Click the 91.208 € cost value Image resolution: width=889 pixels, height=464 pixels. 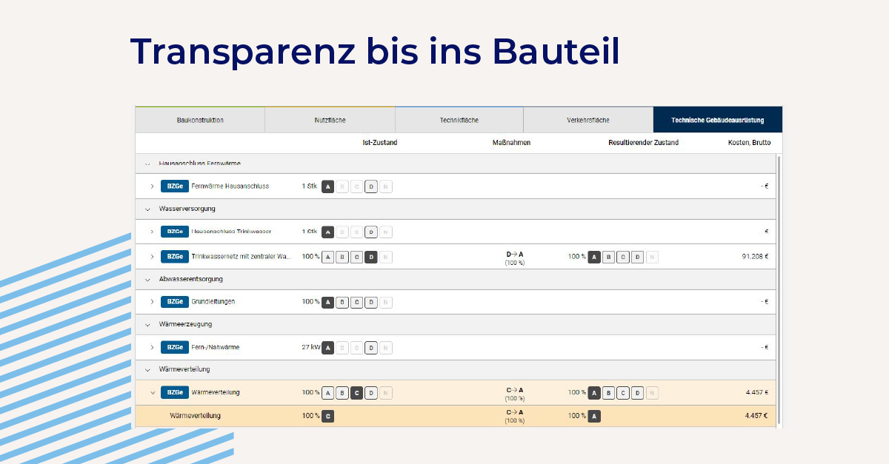point(754,257)
